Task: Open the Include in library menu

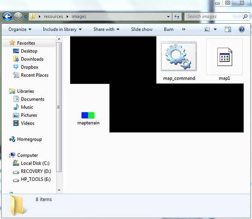Action: pos(62,29)
